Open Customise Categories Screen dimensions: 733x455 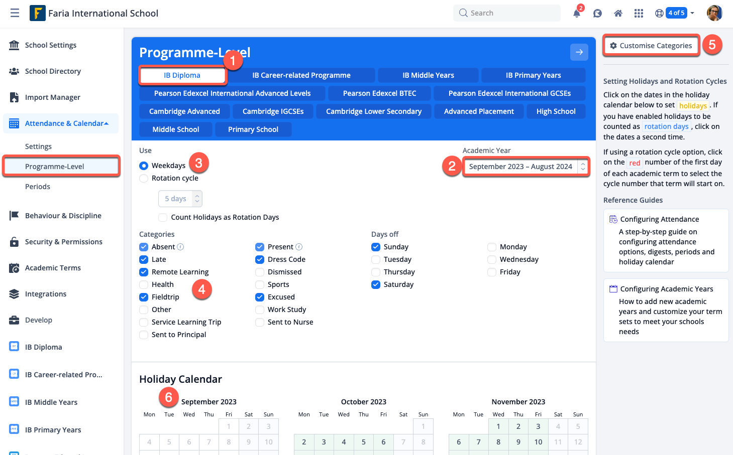651,46
